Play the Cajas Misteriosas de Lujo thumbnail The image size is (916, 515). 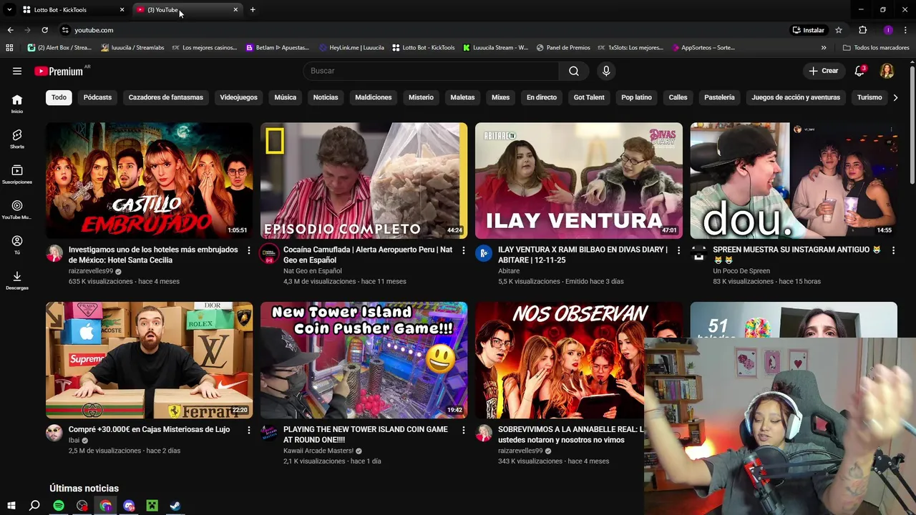[x=150, y=360]
